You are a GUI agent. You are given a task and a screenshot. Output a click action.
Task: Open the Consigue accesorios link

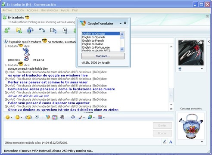tap(191, 108)
